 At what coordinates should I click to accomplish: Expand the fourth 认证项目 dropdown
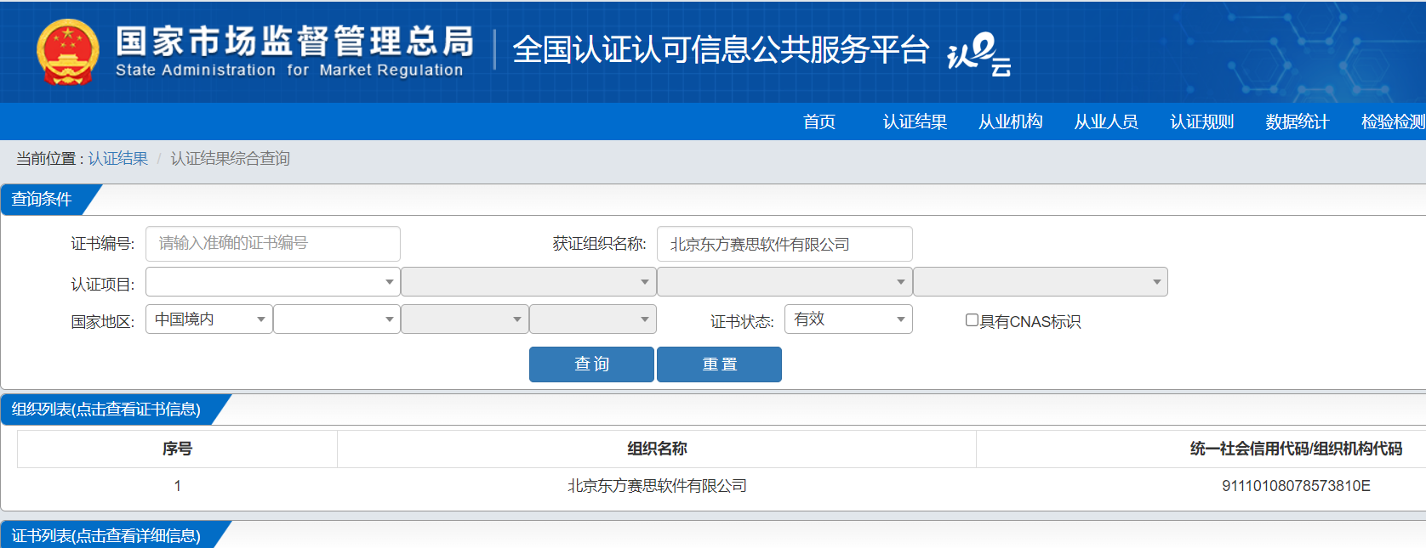click(x=1040, y=282)
